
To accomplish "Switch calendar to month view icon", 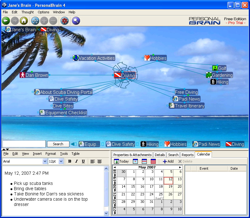I will point(153,161).
